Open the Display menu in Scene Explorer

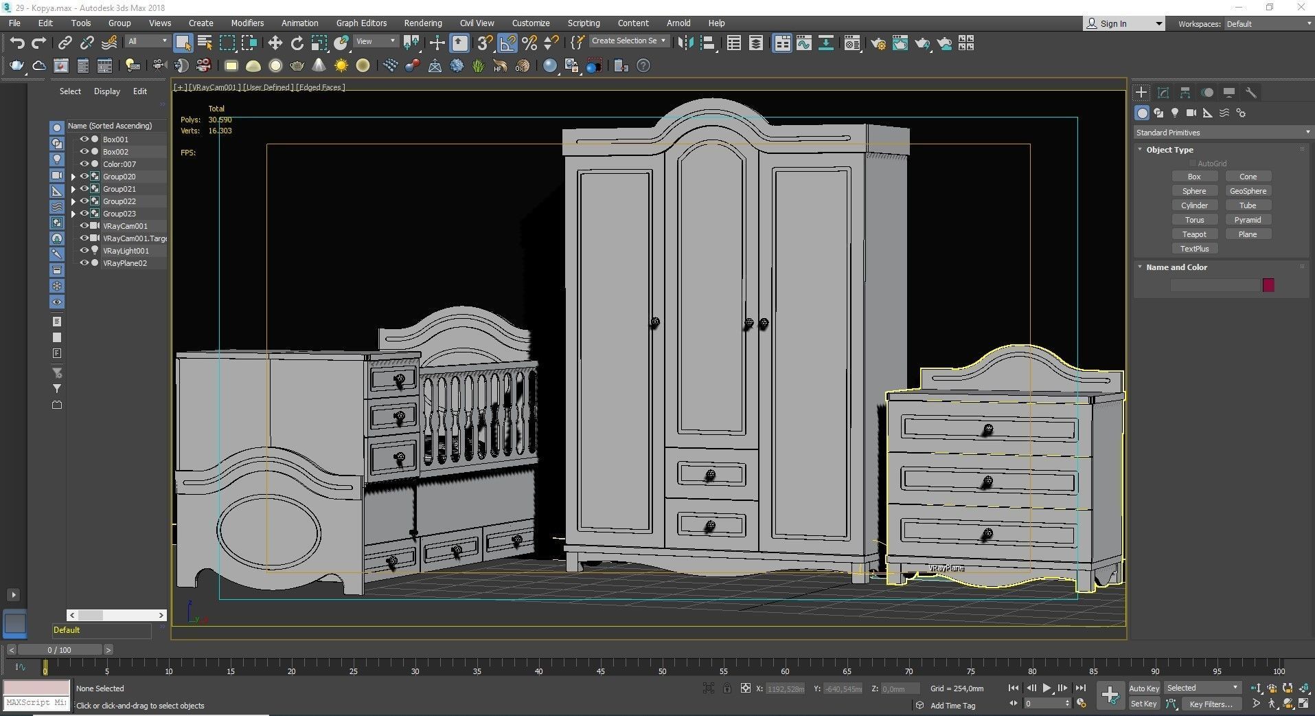(x=106, y=91)
